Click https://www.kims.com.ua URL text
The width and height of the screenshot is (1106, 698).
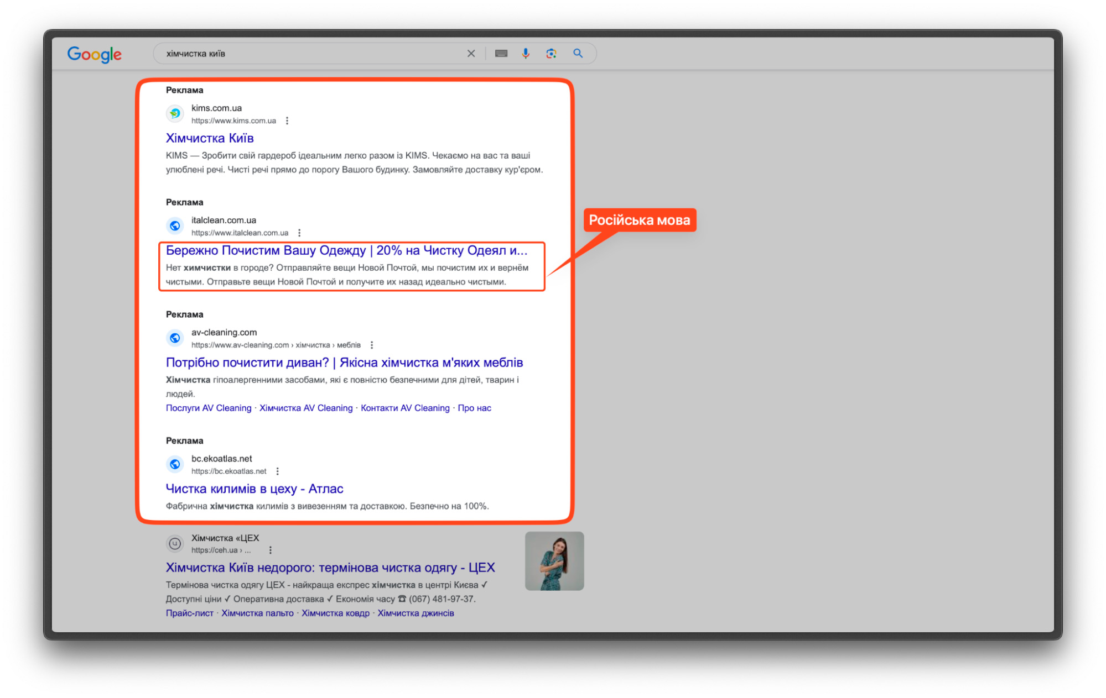pos(233,121)
